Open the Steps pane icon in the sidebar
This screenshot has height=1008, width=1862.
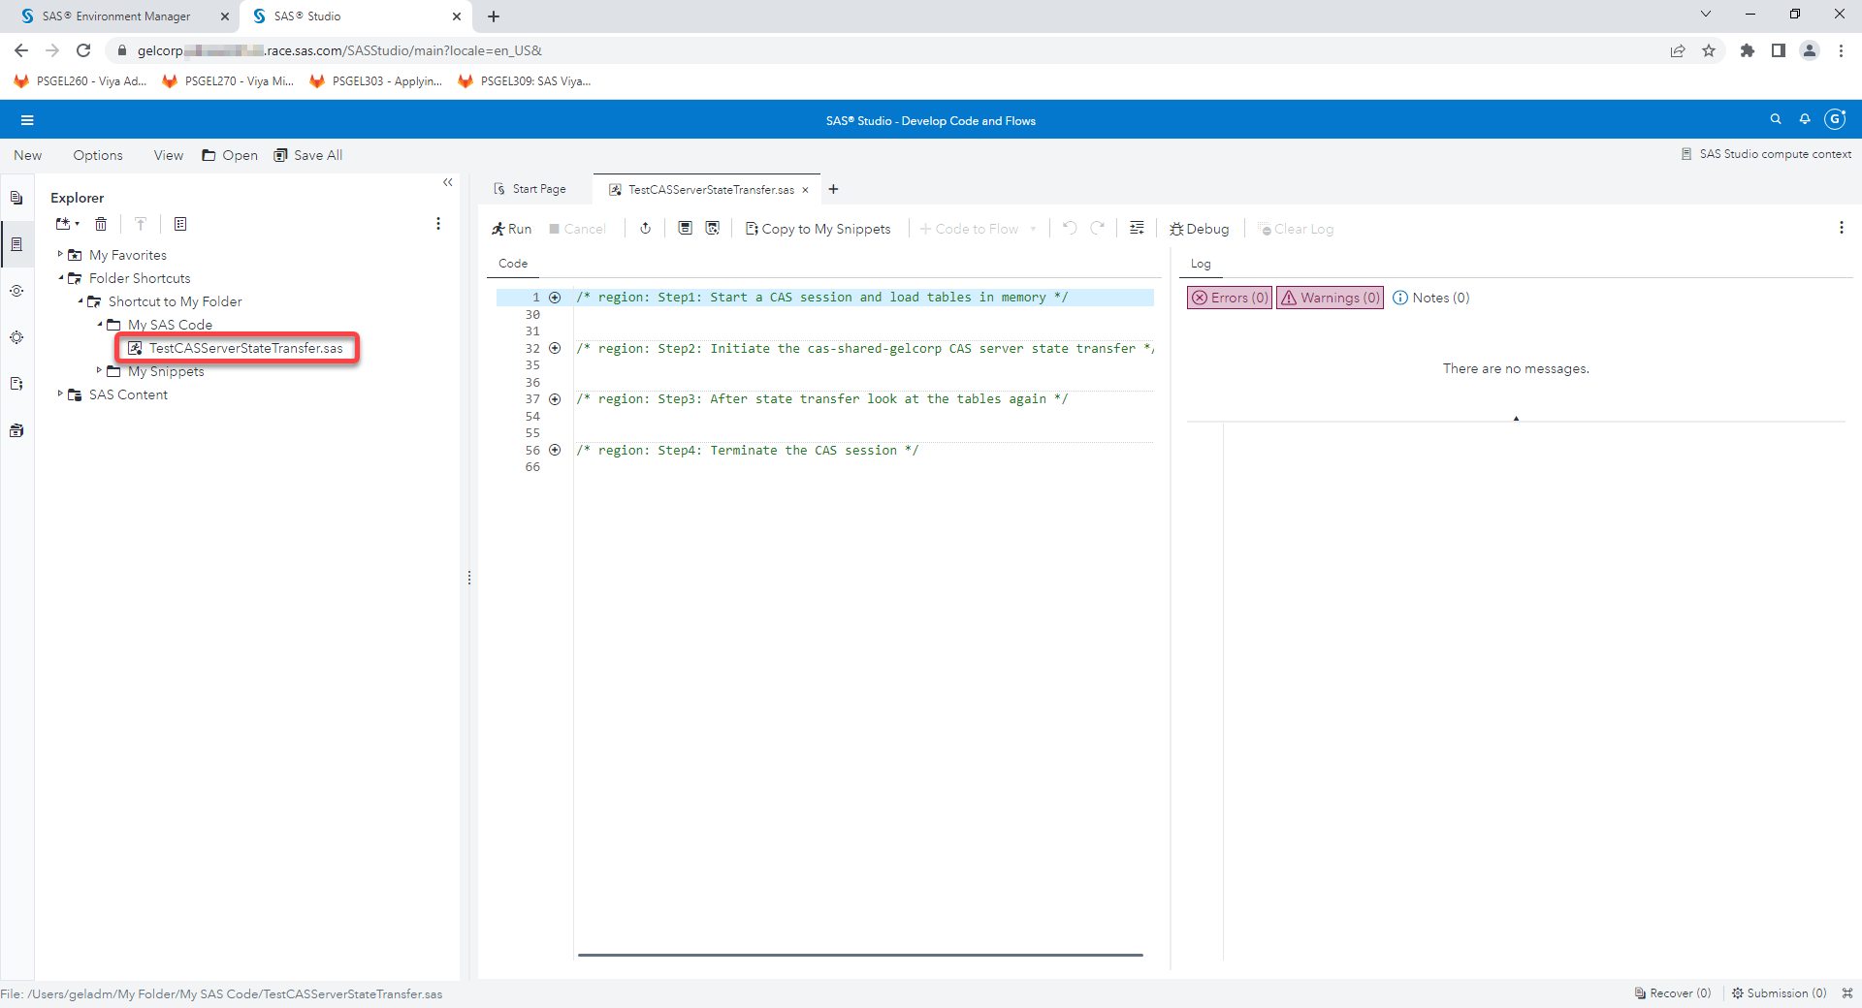pos(16,291)
